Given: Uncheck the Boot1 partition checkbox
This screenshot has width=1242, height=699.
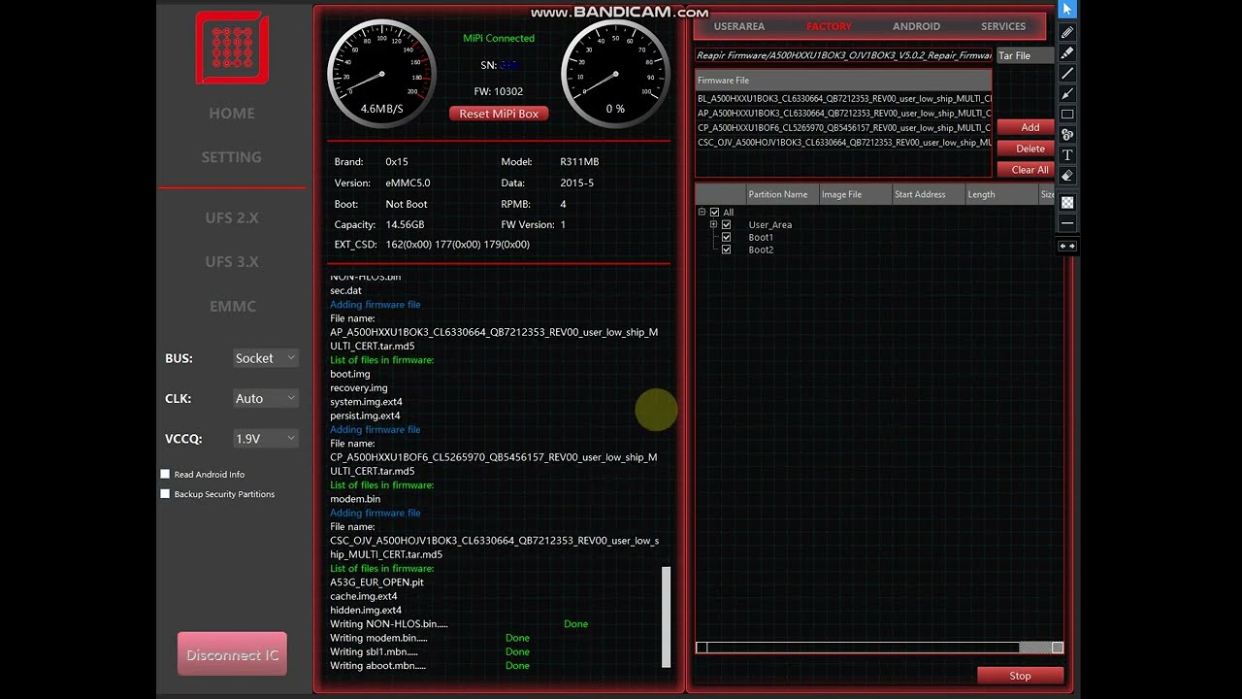Looking at the screenshot, I should [726, 237].
